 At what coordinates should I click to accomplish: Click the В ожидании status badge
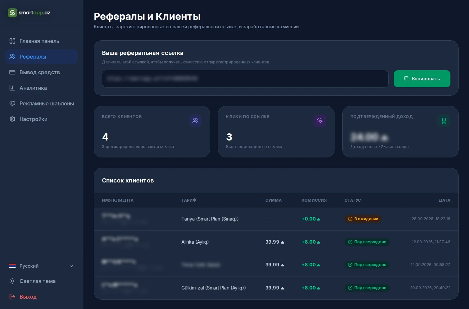(363, 219)
